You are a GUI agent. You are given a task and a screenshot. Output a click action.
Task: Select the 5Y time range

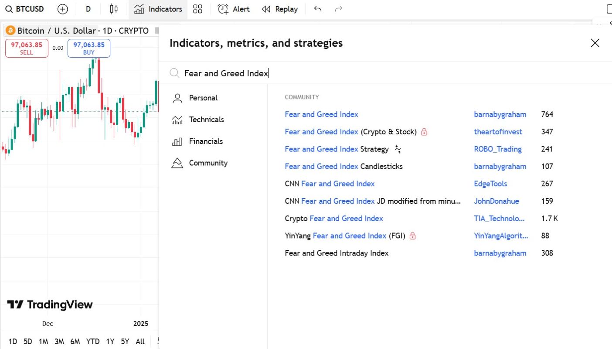click(125, 342)
